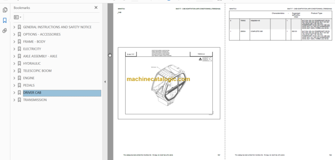
Task: Open the ENGINE bookmark
Action: [x=29, y=78]
